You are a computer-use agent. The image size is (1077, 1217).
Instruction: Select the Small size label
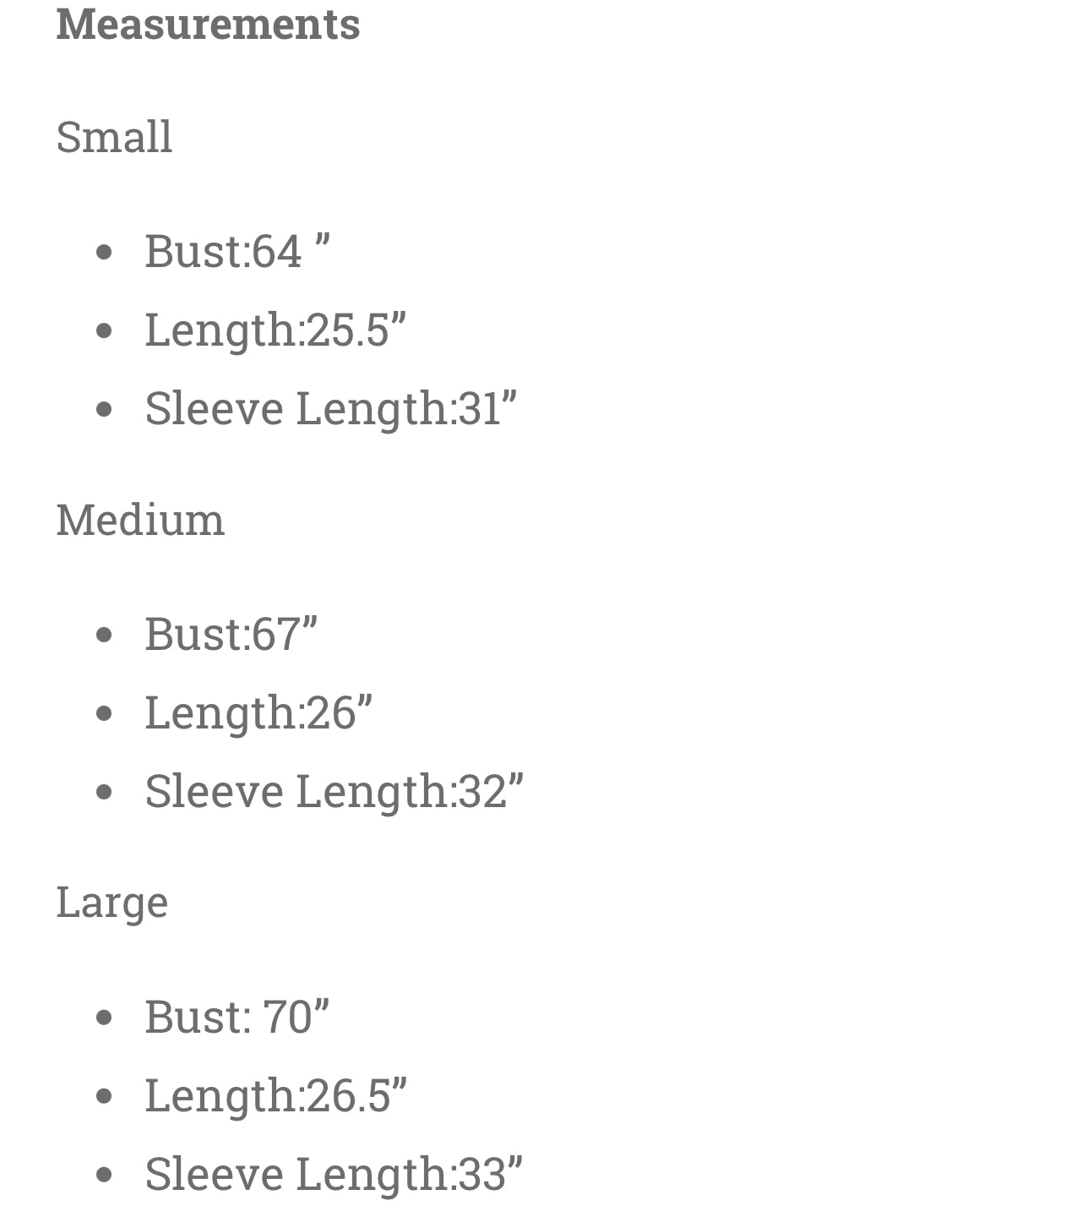114,136
